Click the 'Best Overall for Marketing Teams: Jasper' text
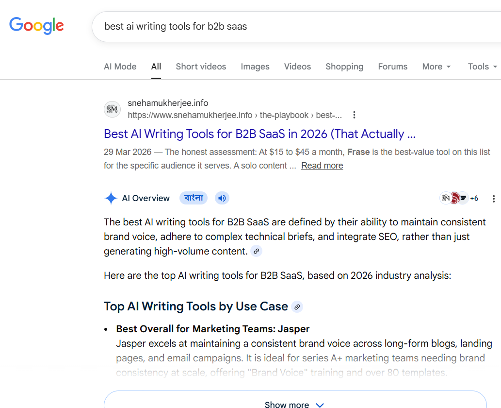Viewport: 501px width, 408px height. pos(213,329)
